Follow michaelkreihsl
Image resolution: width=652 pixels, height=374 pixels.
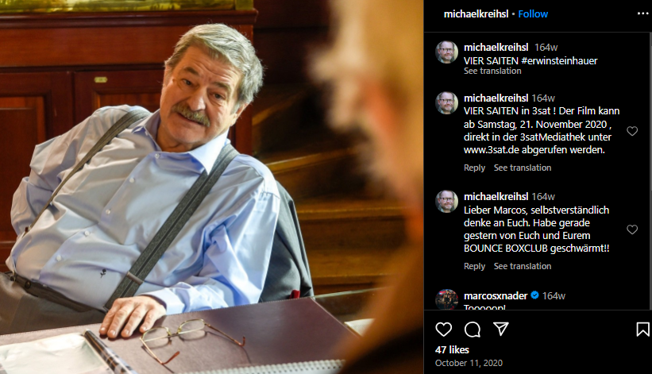pyautogui.click(x=533, y=14)
